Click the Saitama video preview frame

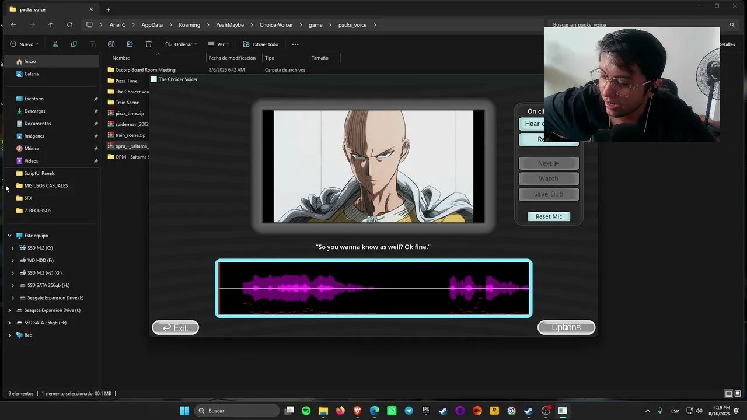pos(373,166)
